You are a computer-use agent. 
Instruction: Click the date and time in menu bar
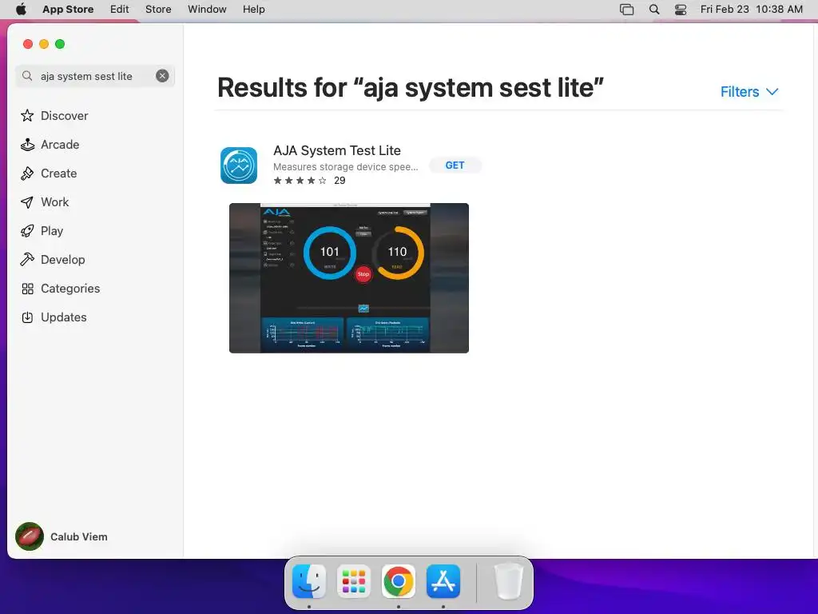pyautogui.click(x=751, y=9)
